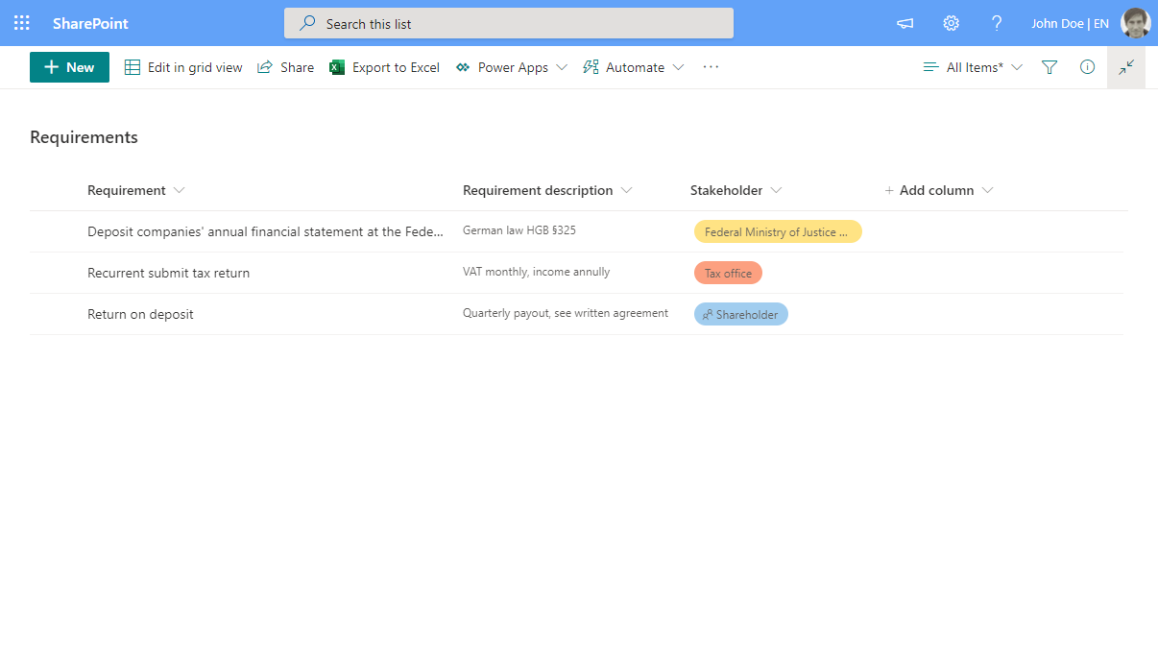Viewport: 1158px width, 651px height.
Task: Click the exit full-screen collapse icon
Action: 1126,67
